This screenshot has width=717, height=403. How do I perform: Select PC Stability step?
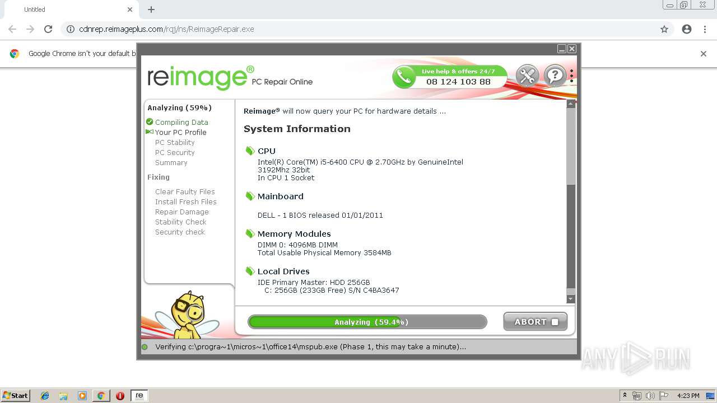point(175,142)
